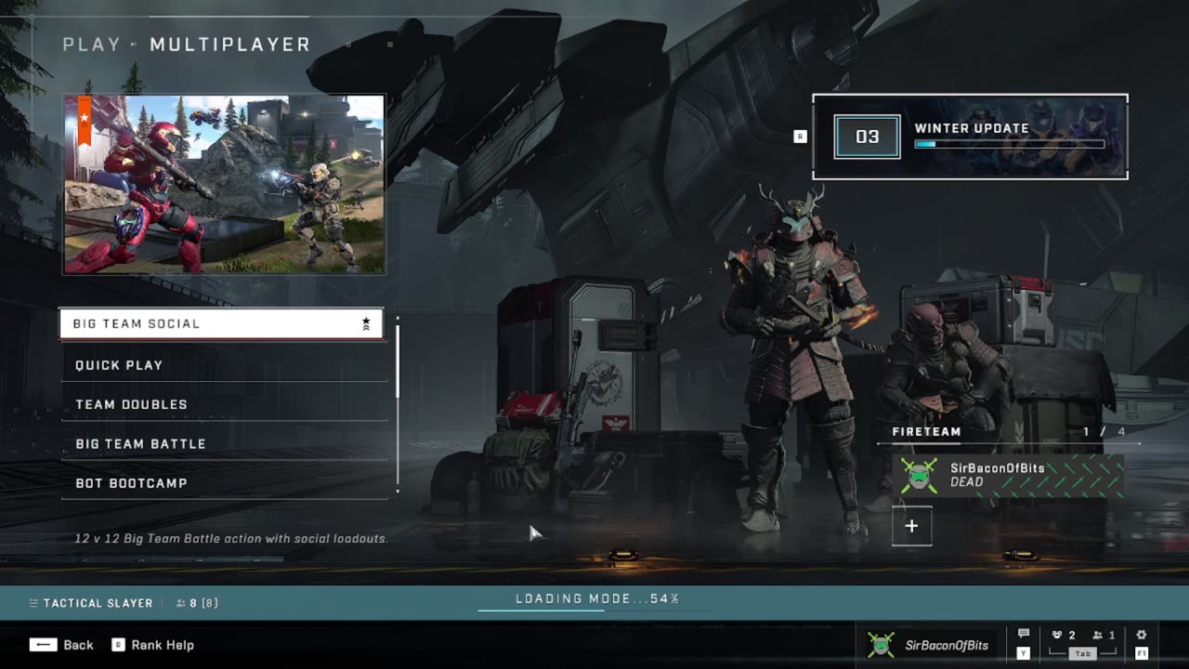Viewport: 1189px width, 669px height.
Task: Click the Back button
Action: (x=61, y=645)
